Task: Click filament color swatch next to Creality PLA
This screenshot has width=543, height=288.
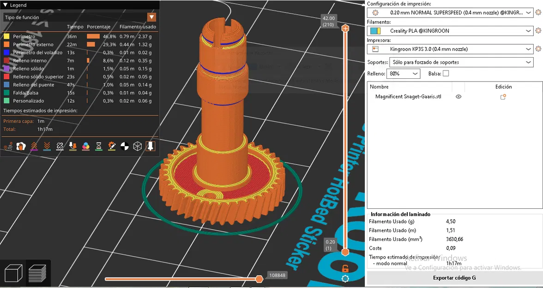Action: (x=375, y=31)
